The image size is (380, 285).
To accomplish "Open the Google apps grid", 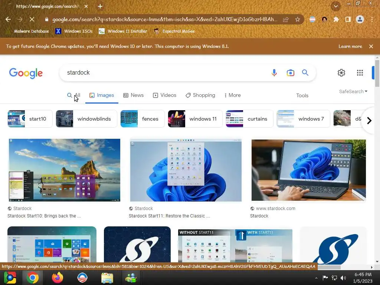I will (360, 73).
